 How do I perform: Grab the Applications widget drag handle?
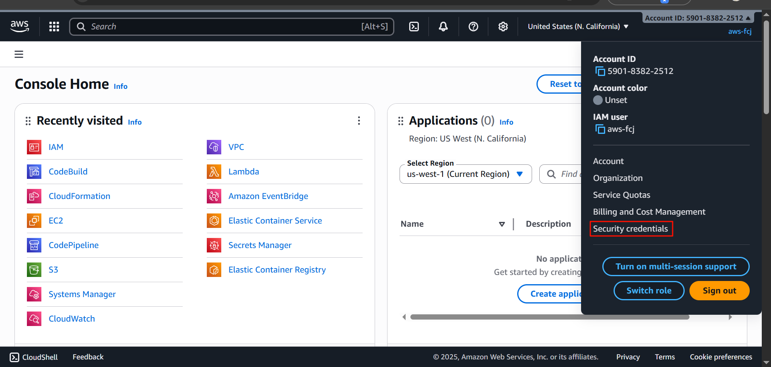click(401, 121)
